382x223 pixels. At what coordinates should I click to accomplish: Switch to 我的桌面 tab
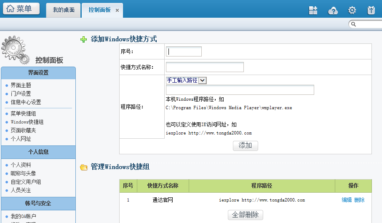coord(64,10)
